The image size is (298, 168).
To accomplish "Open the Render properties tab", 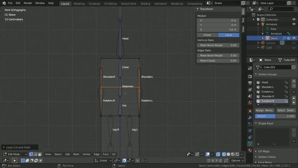I will tap(250, 77).
